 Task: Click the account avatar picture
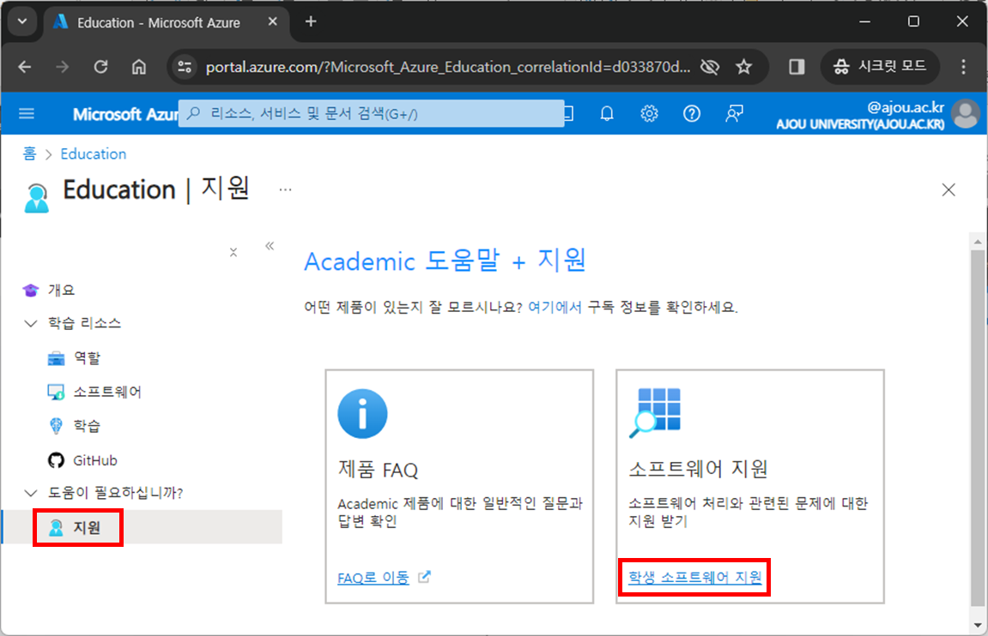tap(966, 115)
